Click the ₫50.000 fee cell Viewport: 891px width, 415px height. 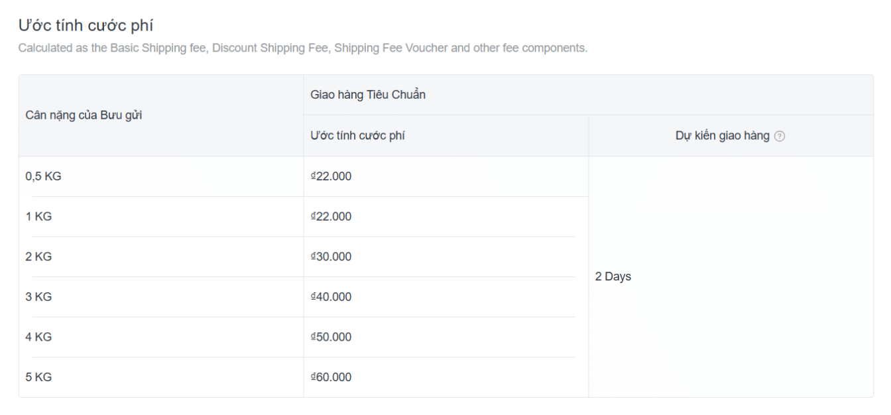tap(331, 337)
